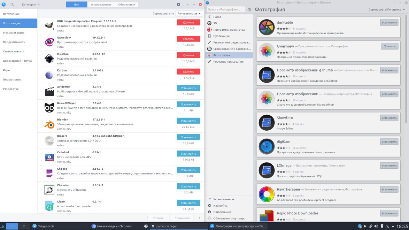Open О программе in Discover sidebar
The height and width of the screenshot is (230, 409).
(x=229, y=212)
